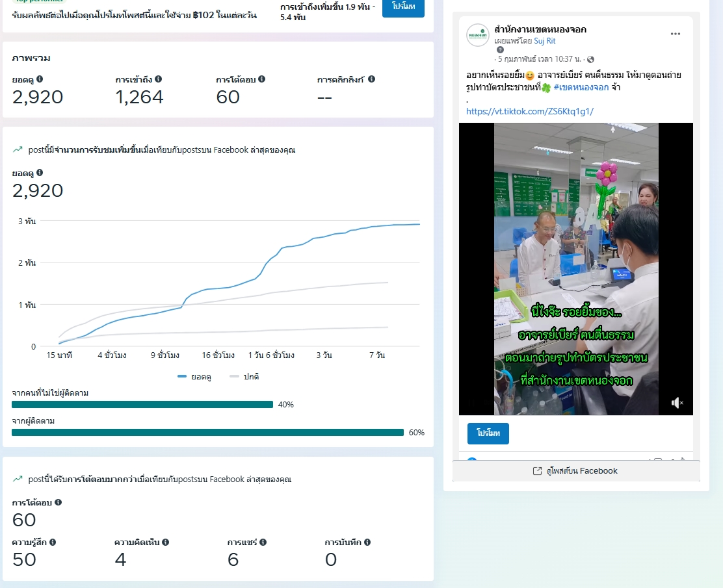Click the -- value under การคลิกลิงก์

point(324,97)
